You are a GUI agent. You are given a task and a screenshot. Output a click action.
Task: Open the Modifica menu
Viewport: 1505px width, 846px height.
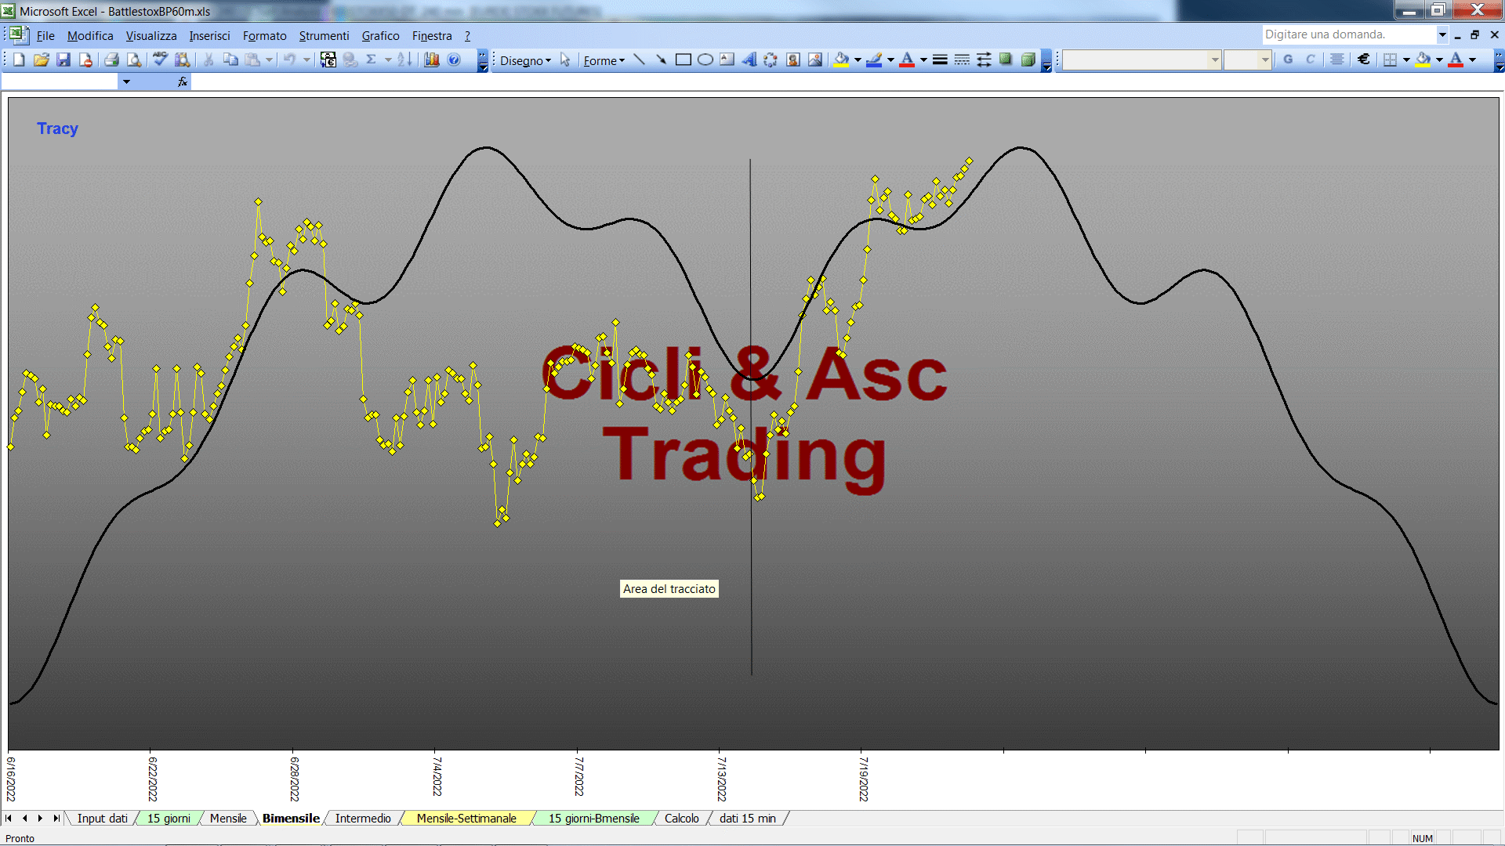pos(90,35)
